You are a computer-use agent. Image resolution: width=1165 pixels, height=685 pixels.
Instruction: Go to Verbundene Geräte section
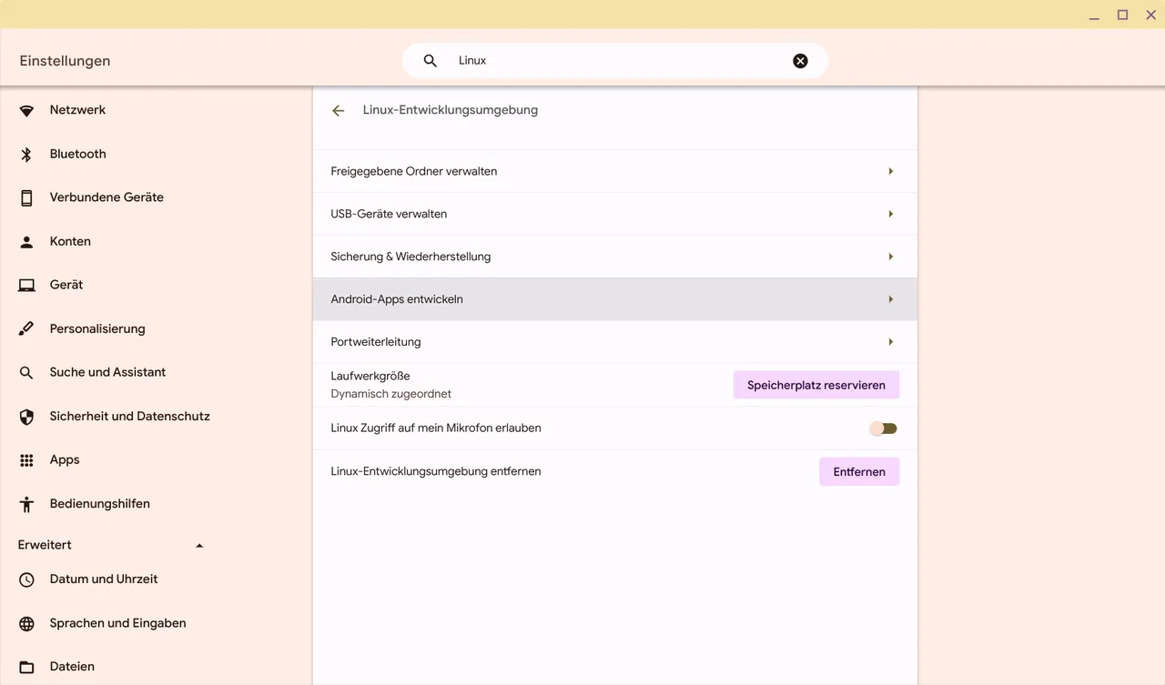point(106,197)
